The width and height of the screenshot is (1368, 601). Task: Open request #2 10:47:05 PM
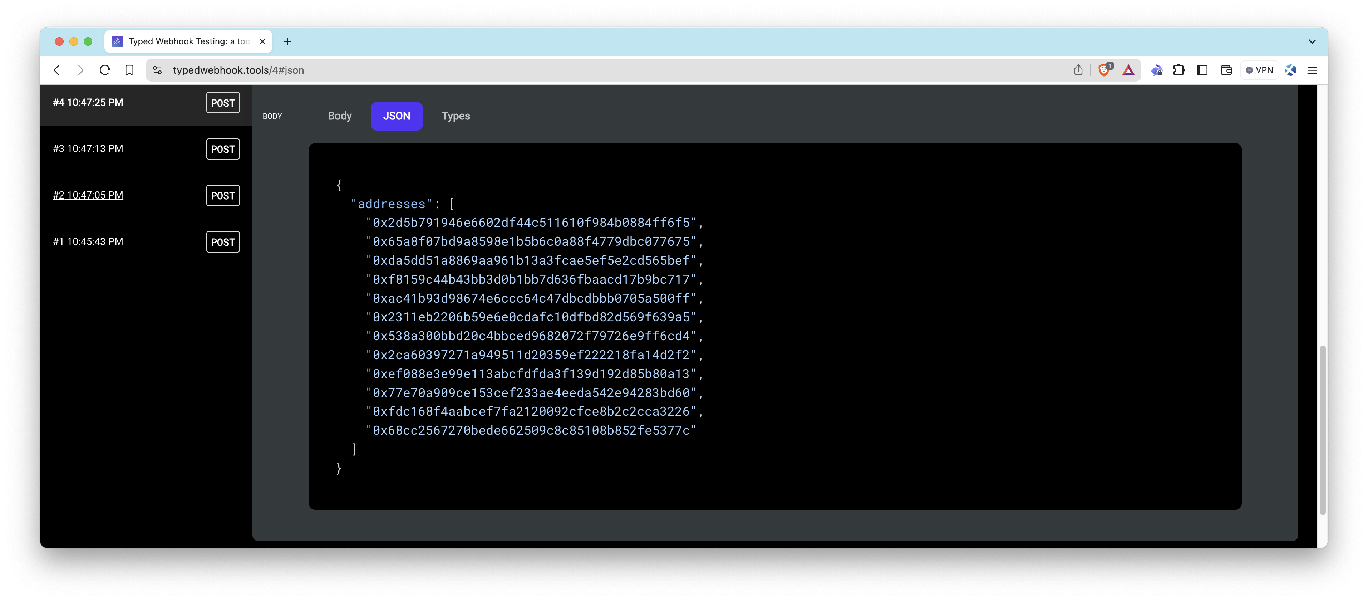tap(88, 195)
